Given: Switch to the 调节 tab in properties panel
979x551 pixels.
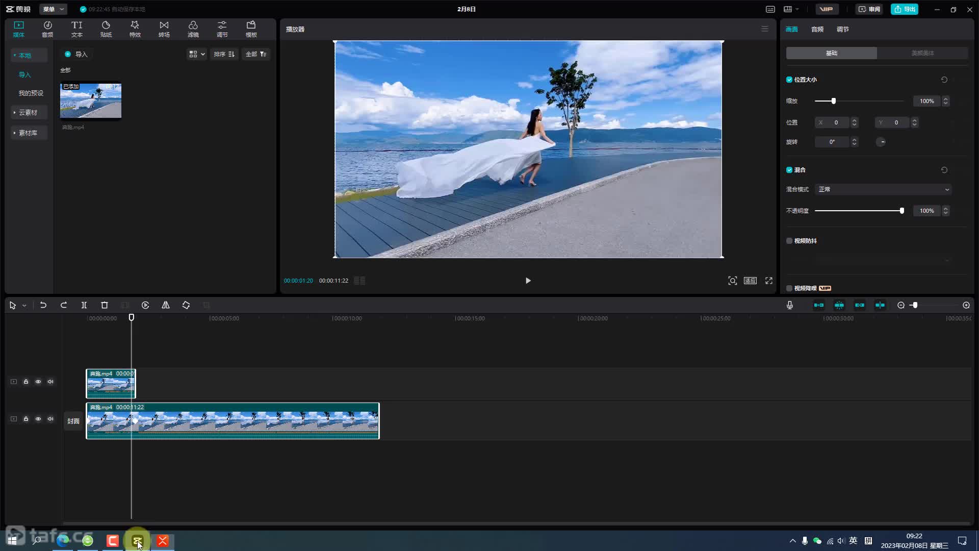Looking at the screenshot, I should [x=843, y=29].
